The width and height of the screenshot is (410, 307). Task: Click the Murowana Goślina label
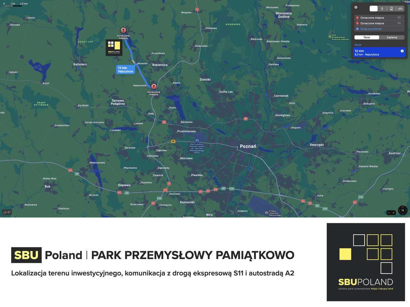(x=284, y=15)
